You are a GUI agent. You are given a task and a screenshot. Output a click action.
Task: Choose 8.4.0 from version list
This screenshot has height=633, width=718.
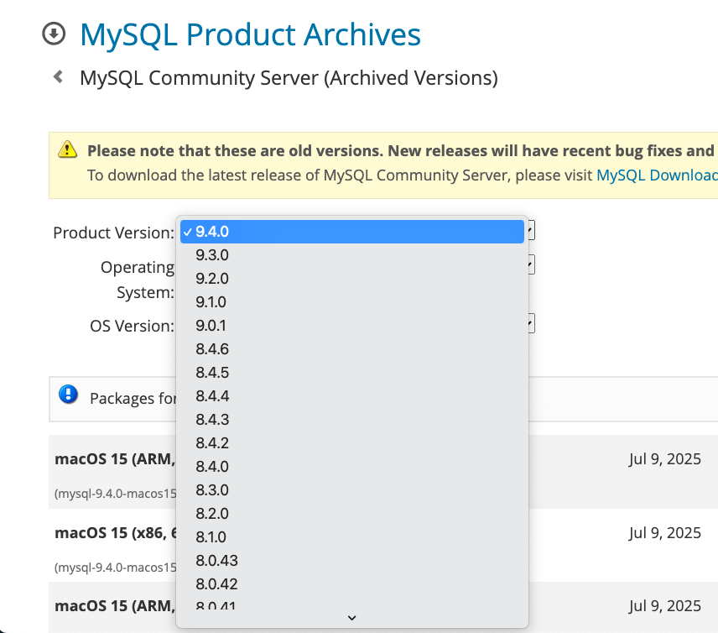[352, 466]
